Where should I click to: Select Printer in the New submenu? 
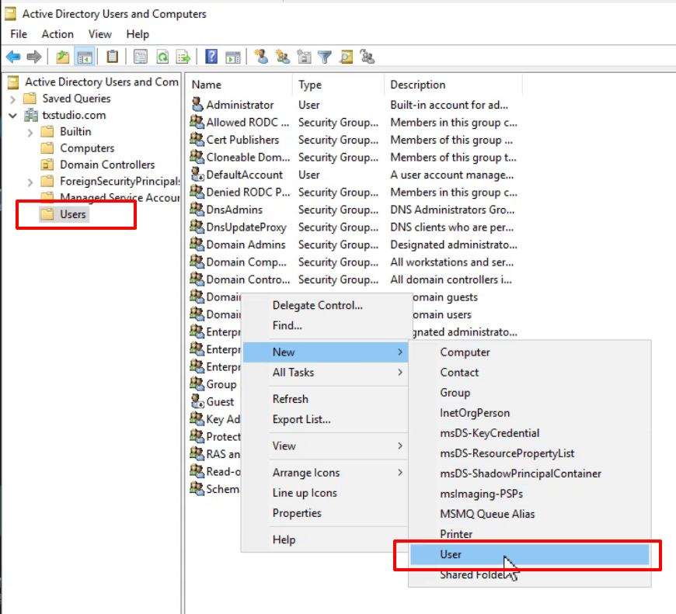coord(529,534)
